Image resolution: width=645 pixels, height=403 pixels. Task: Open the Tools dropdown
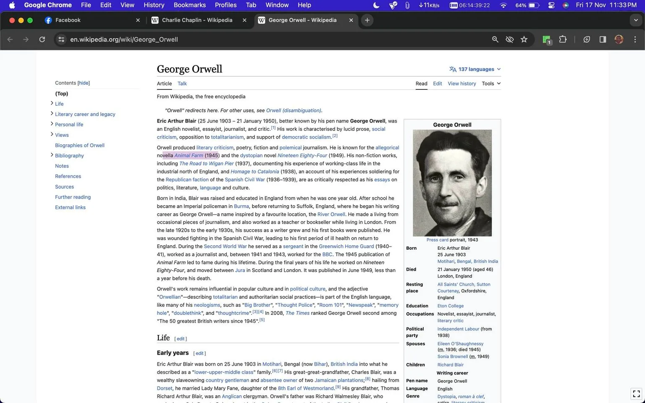coord(490,84)
